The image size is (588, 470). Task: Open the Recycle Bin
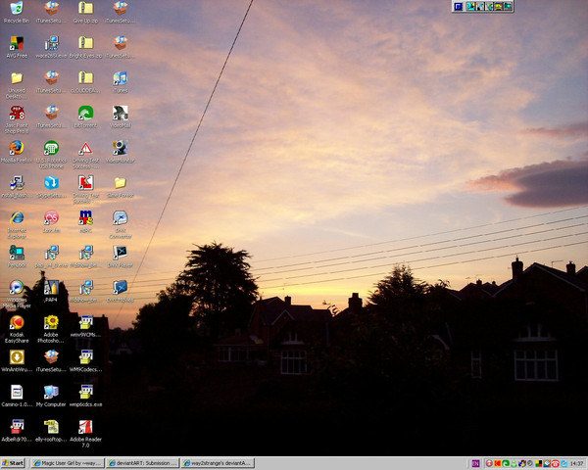point(17,10)
